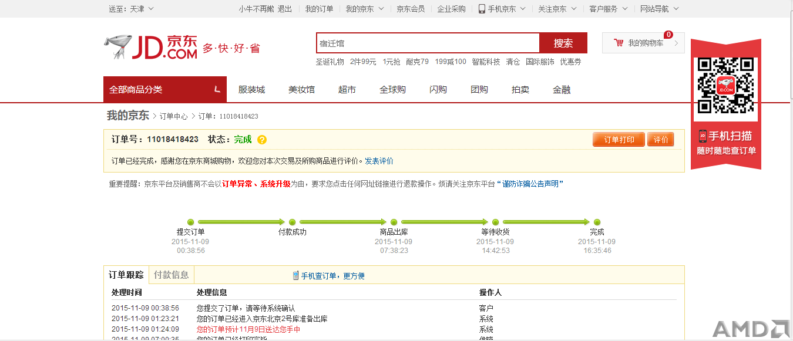Viewport: 793px width, 341px height.
Task: Click the 耐克79 hot search keyword
Action: pyautogui.click(x=417, y=62)
